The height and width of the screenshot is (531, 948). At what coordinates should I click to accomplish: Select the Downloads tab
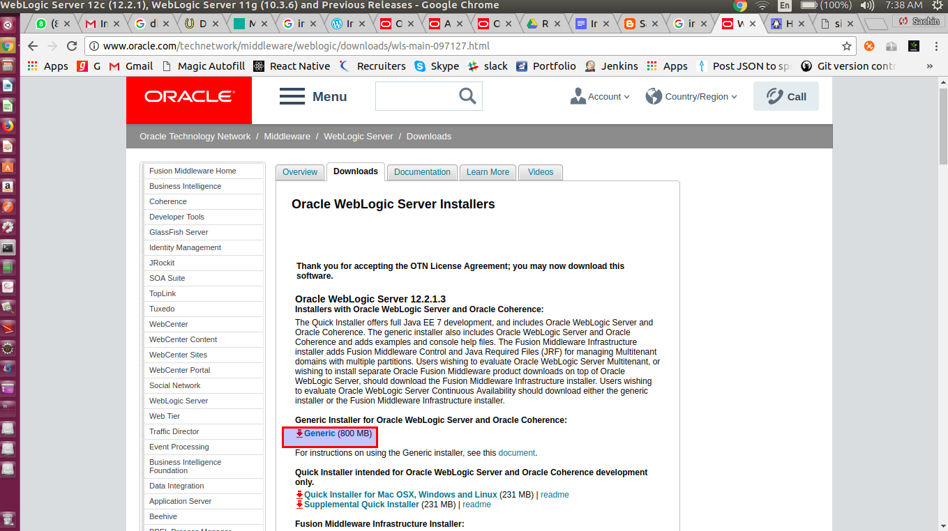[x=356, y=171]
